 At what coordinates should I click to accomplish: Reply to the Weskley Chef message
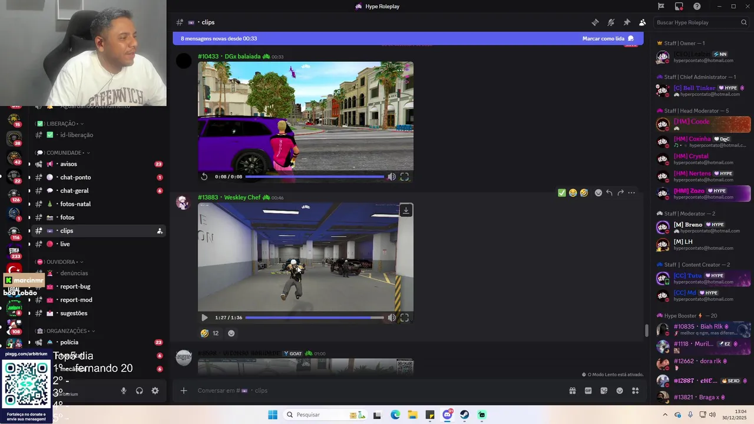(x=610, y=193)
